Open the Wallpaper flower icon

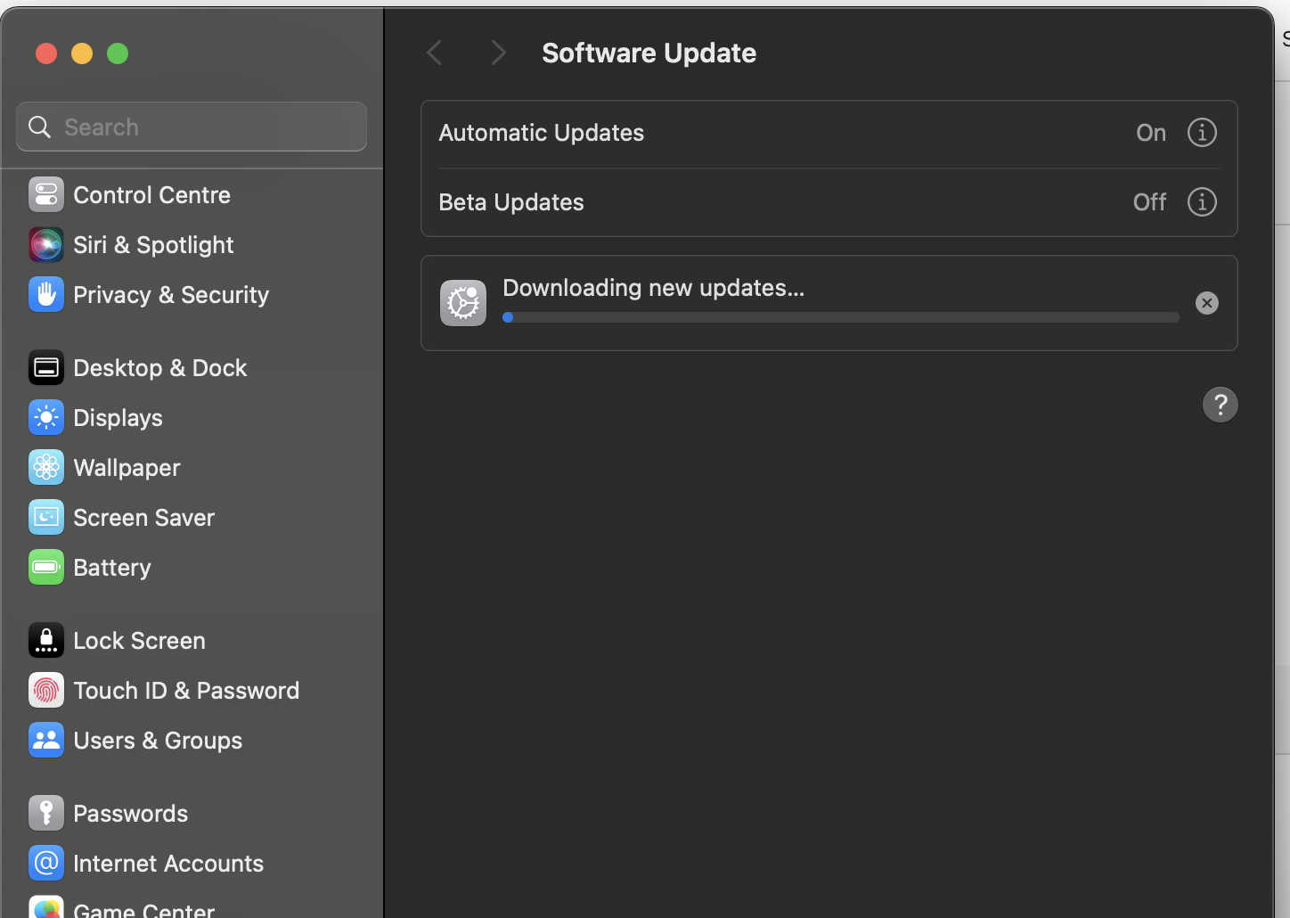(x=46, y=467)
